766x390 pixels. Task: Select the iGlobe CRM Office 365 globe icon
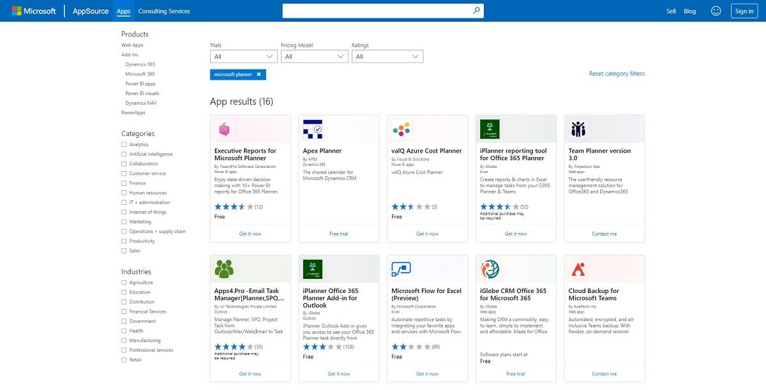coord(490,268)
